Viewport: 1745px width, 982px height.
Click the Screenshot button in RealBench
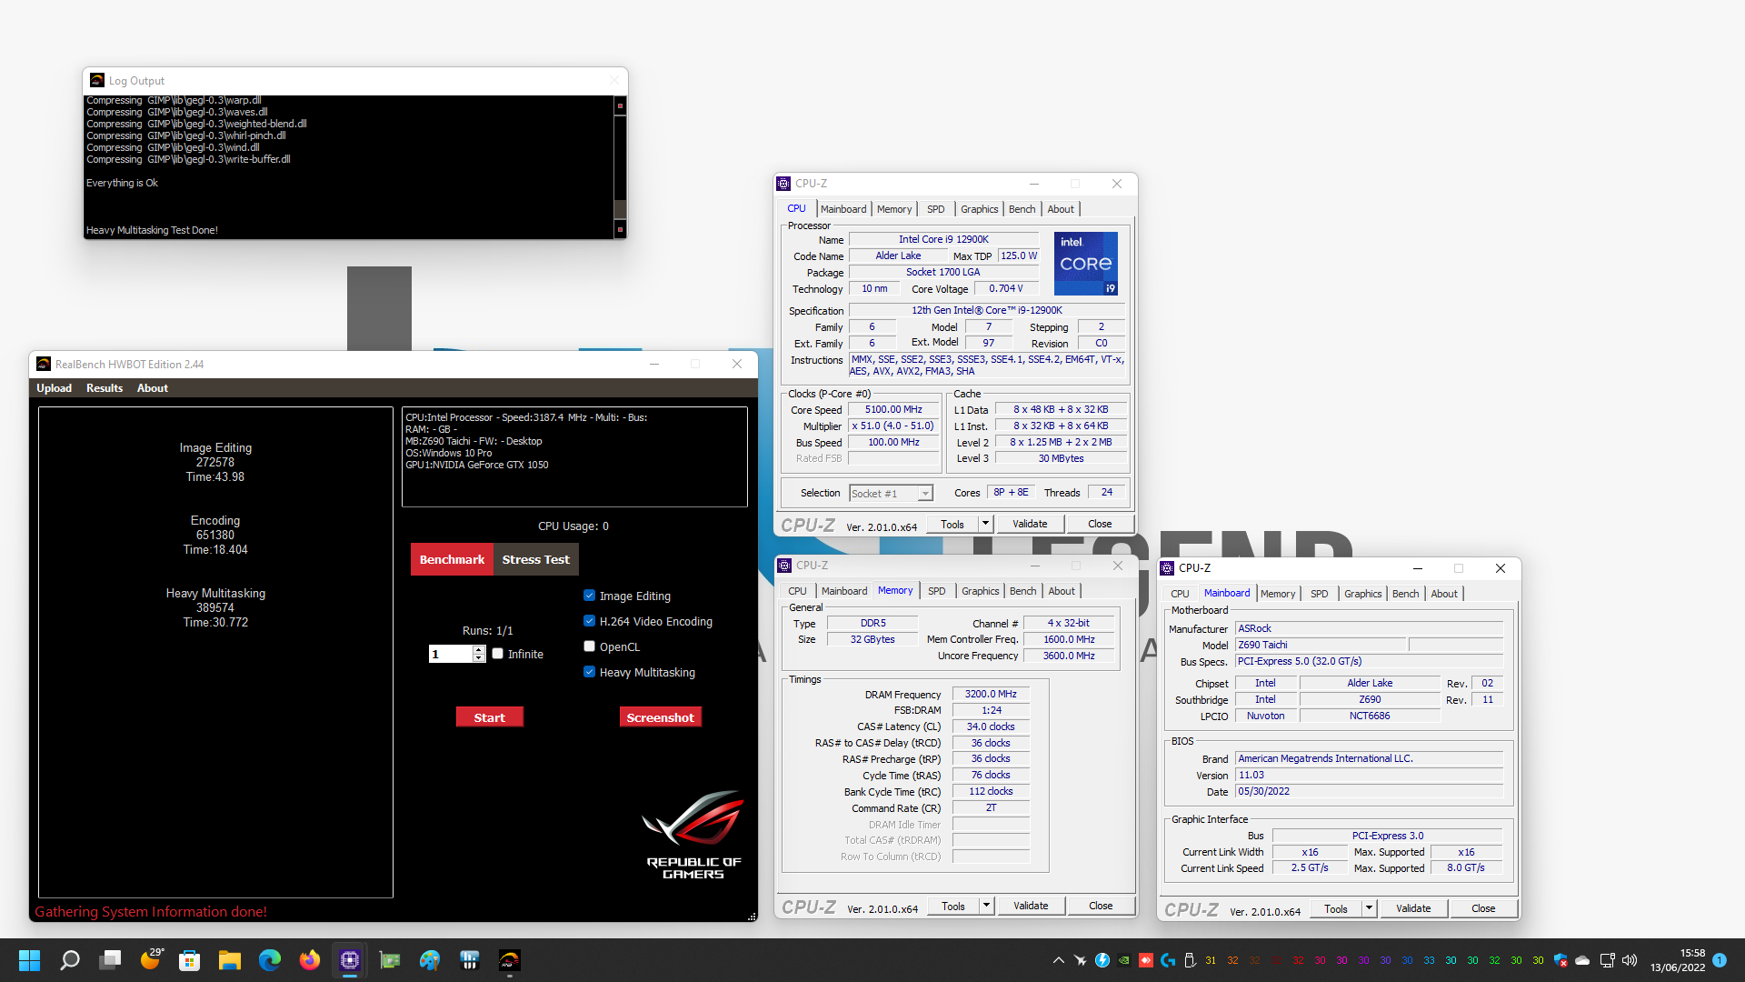click(660, 717)
